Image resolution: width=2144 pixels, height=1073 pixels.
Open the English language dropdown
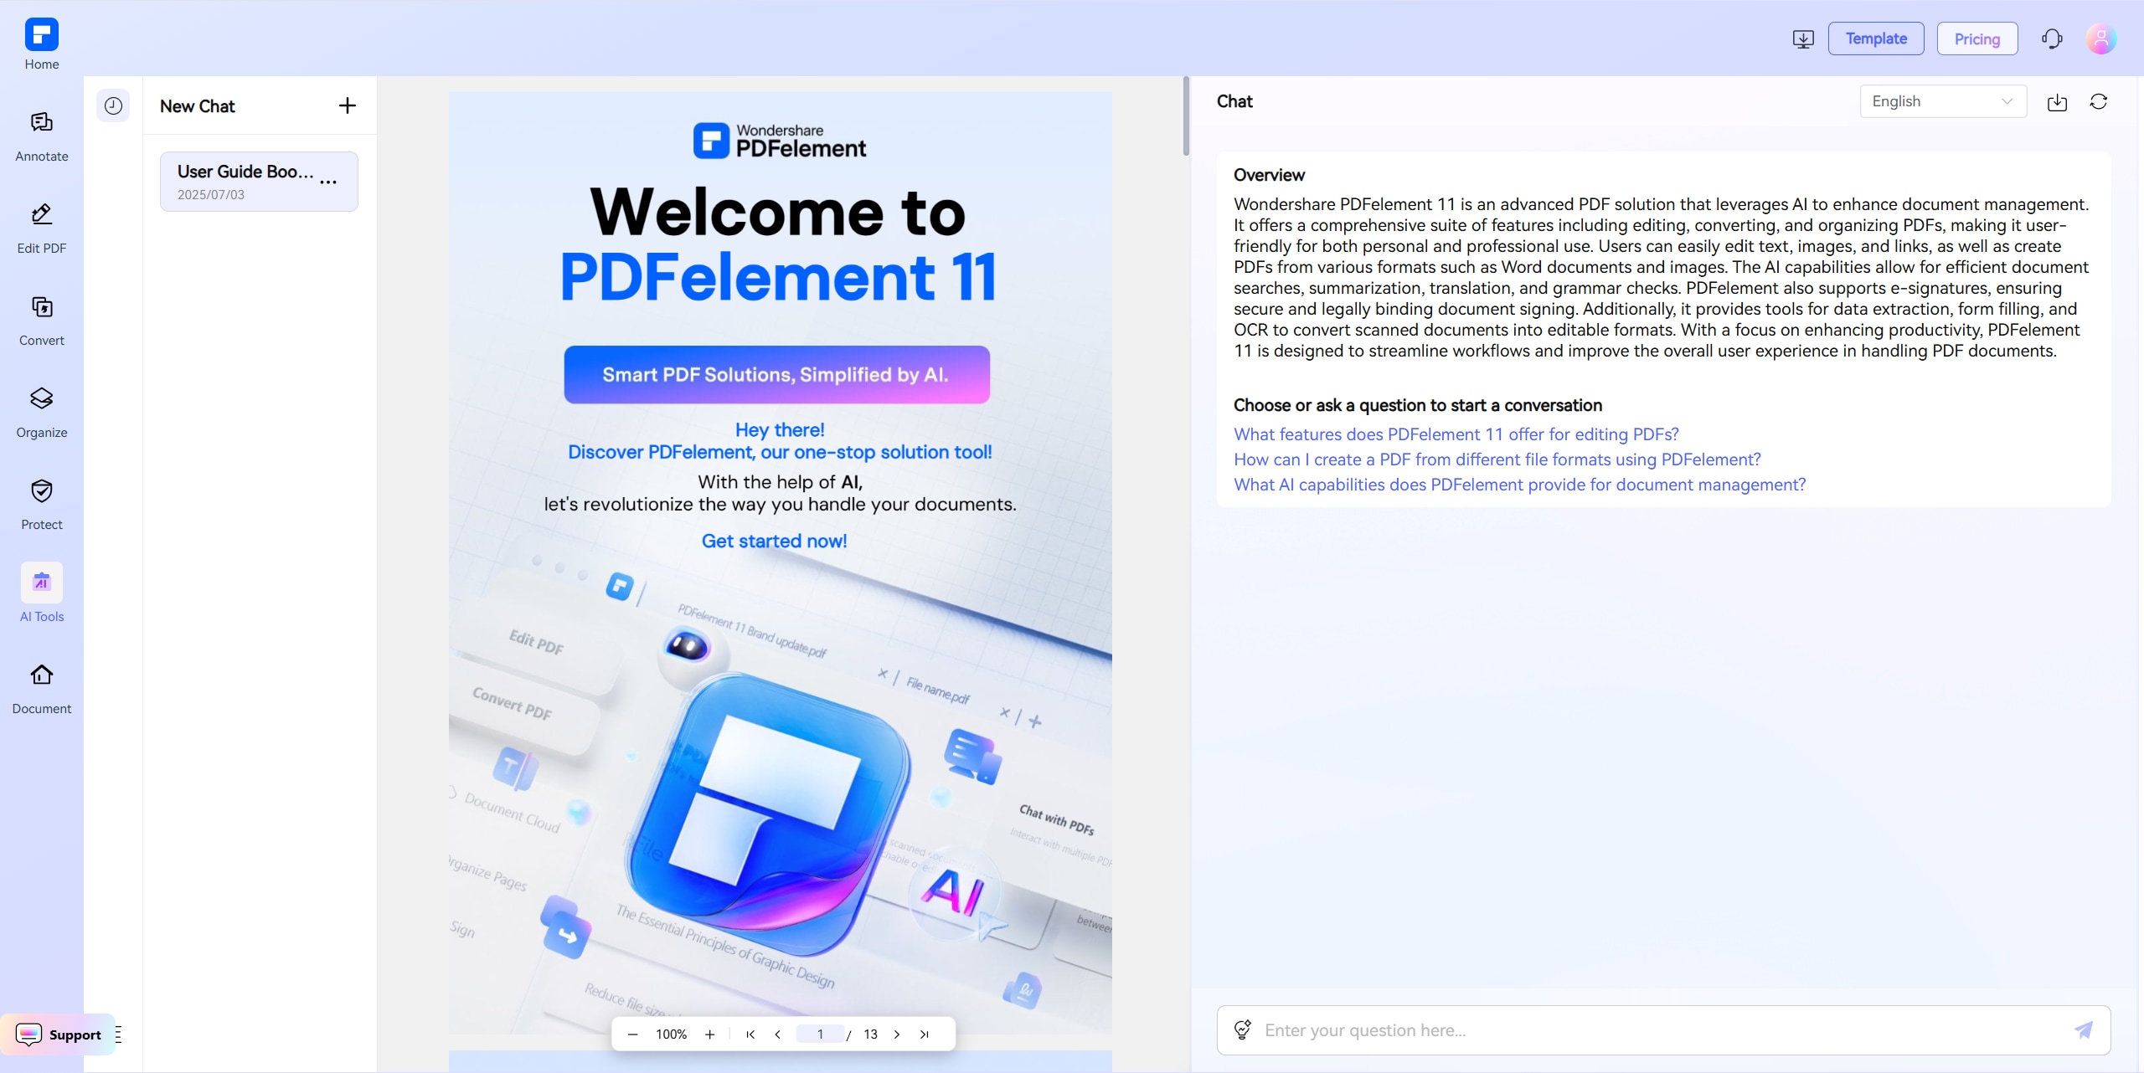pos(1943,101)
